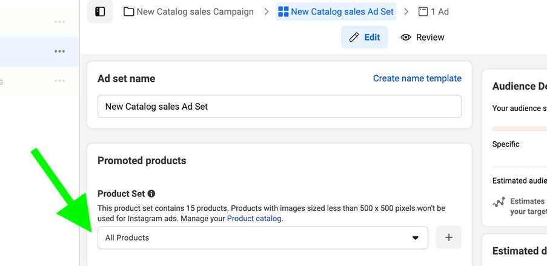The image size is (547, 266).
Task: Click the plus button beside All Products
Action: (449, 238)
